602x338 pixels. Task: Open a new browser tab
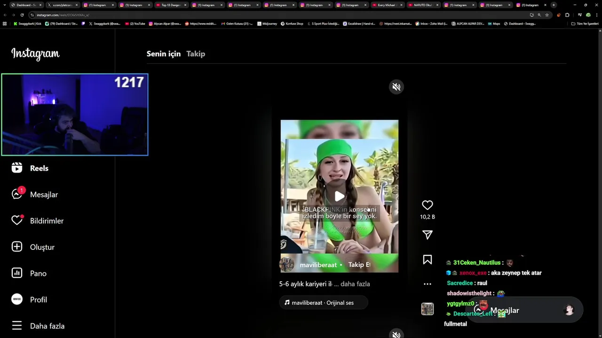pyautogui.click(x=554, y=5)
